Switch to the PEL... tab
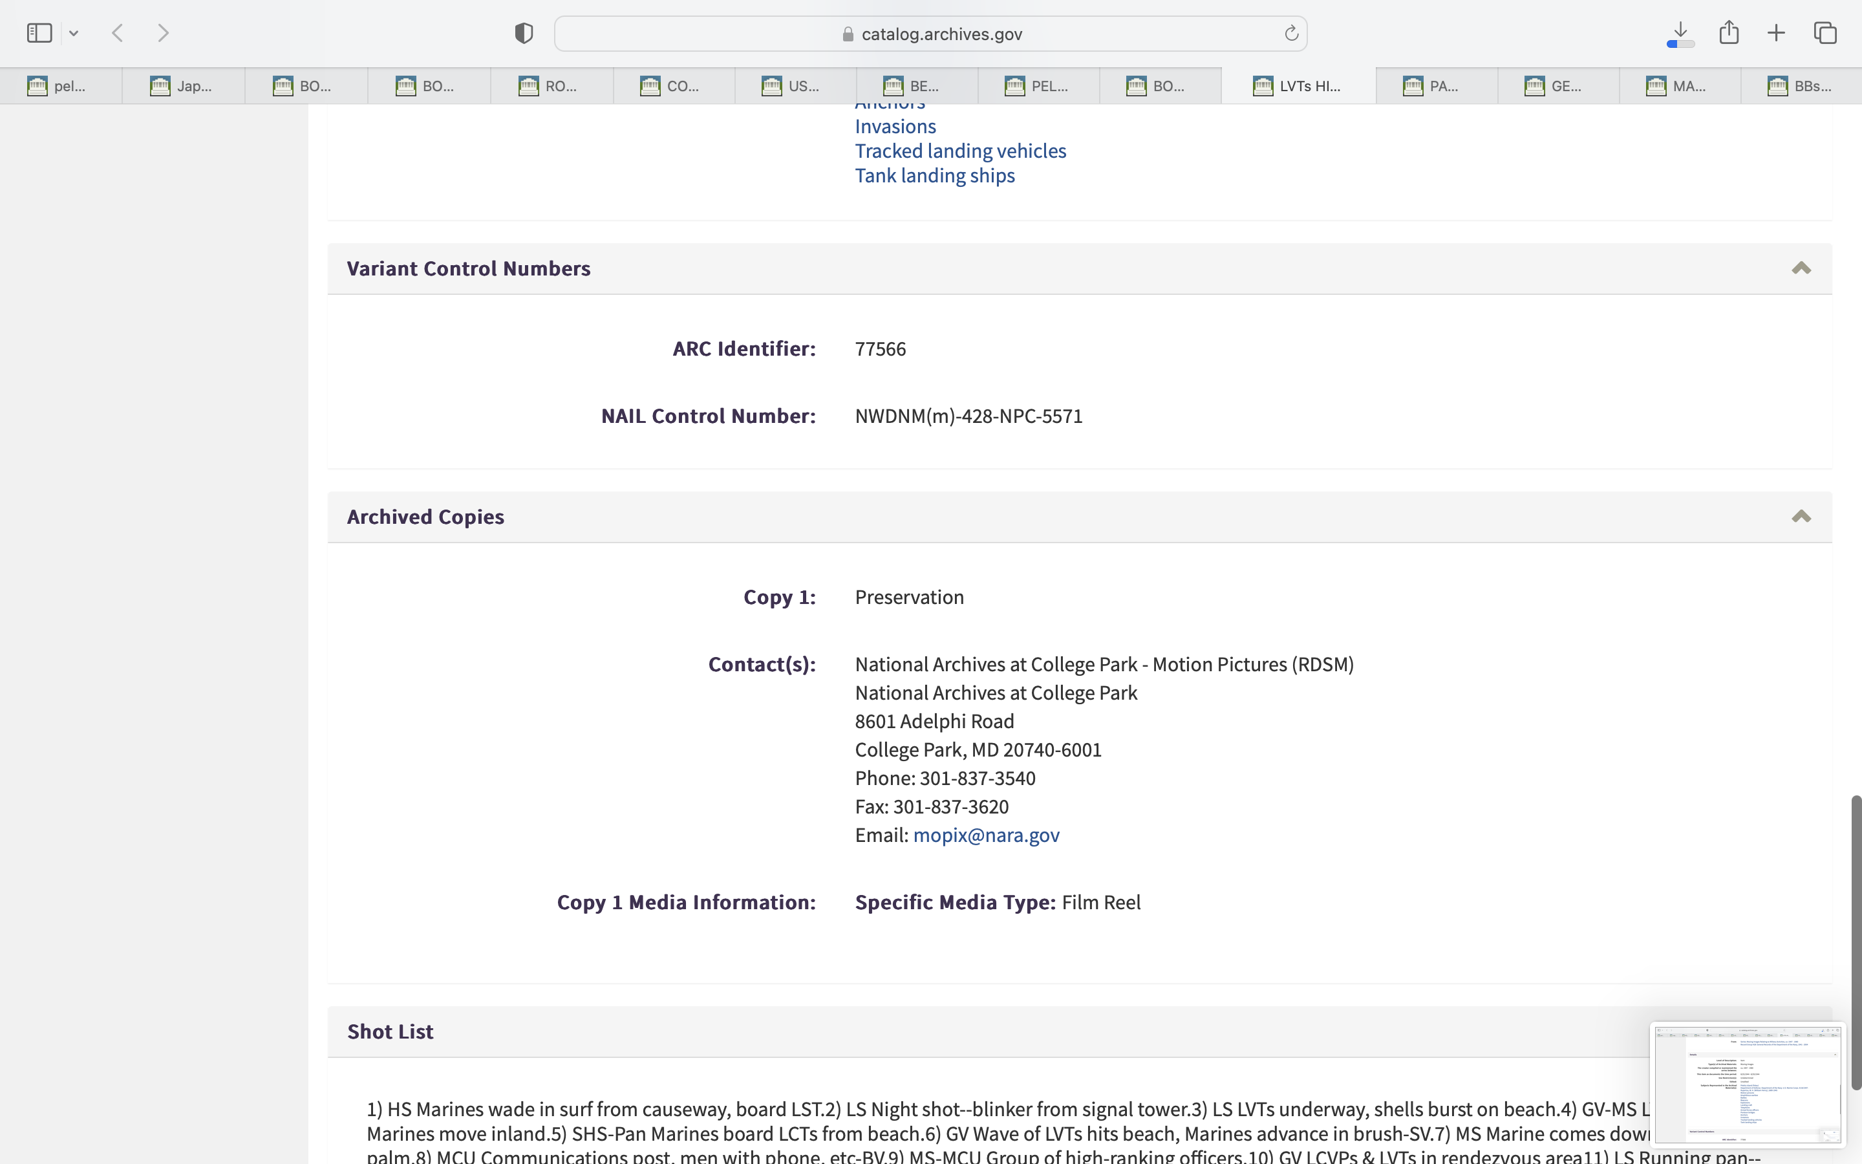Screen dimensions: 1862x1164 tap(1038, 86)
